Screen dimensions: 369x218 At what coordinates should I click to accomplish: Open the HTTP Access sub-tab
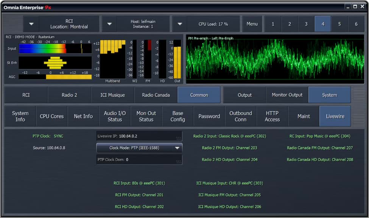(x=272, y=116)
